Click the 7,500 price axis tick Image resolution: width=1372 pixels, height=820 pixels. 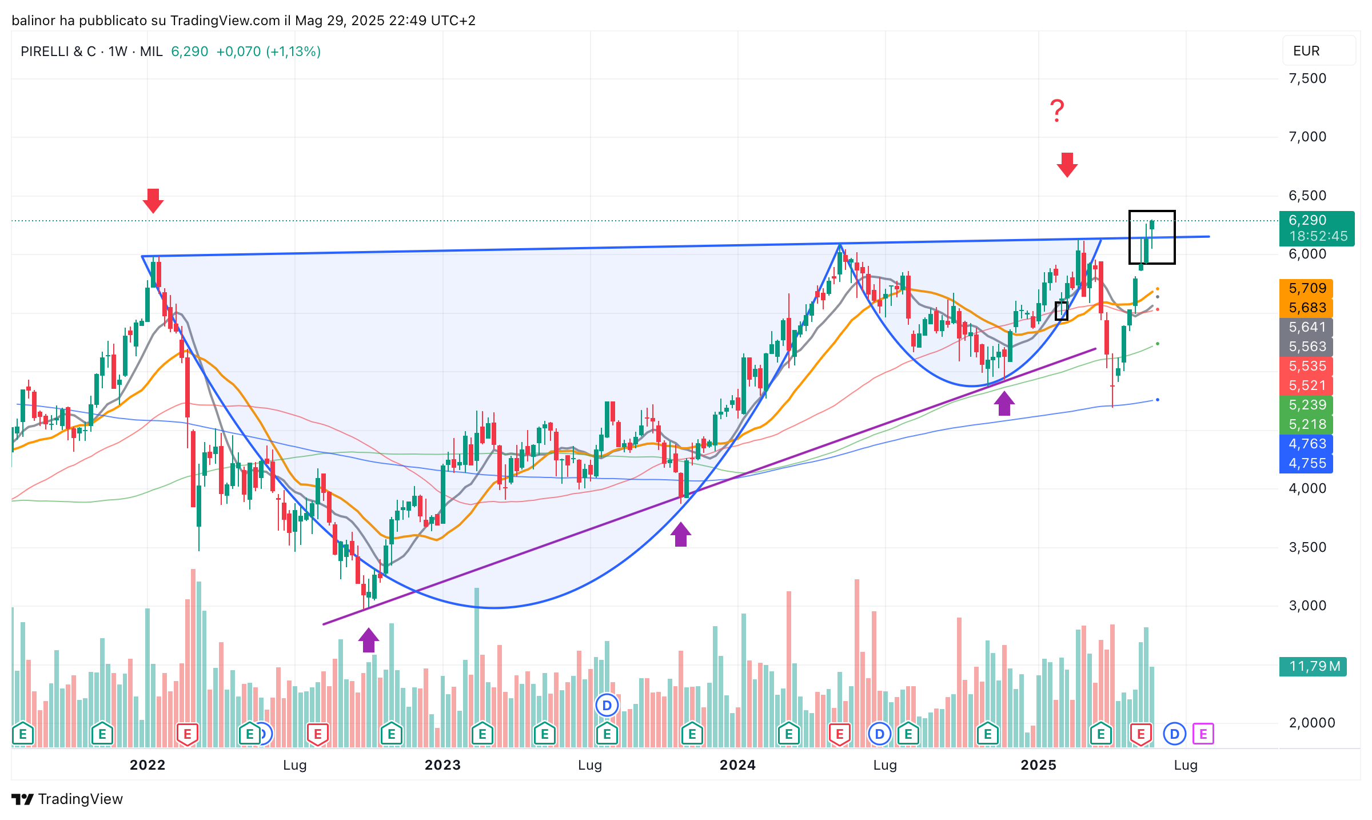1307,78
